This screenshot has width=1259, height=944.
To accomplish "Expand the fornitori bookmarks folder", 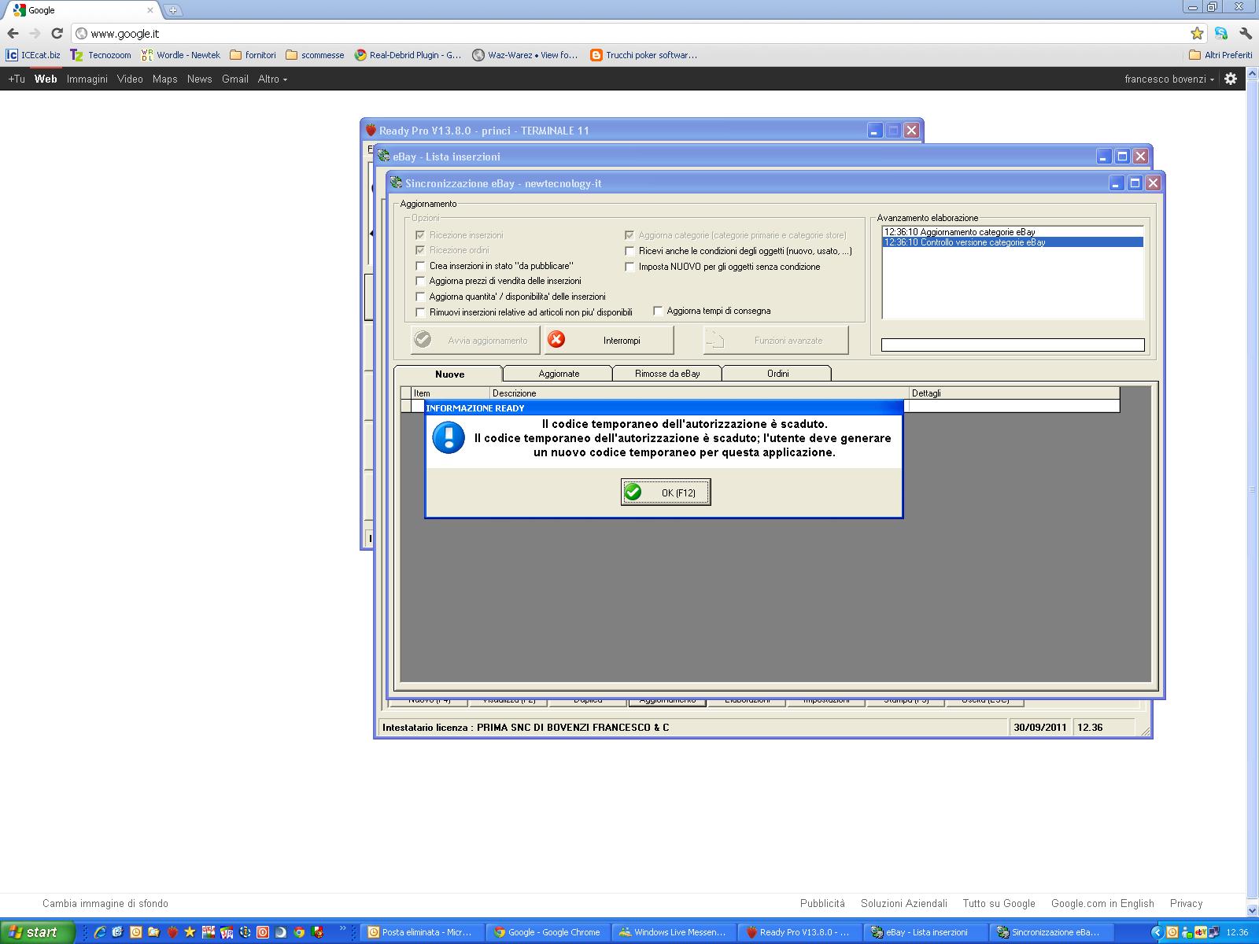I will click(253, 55).
